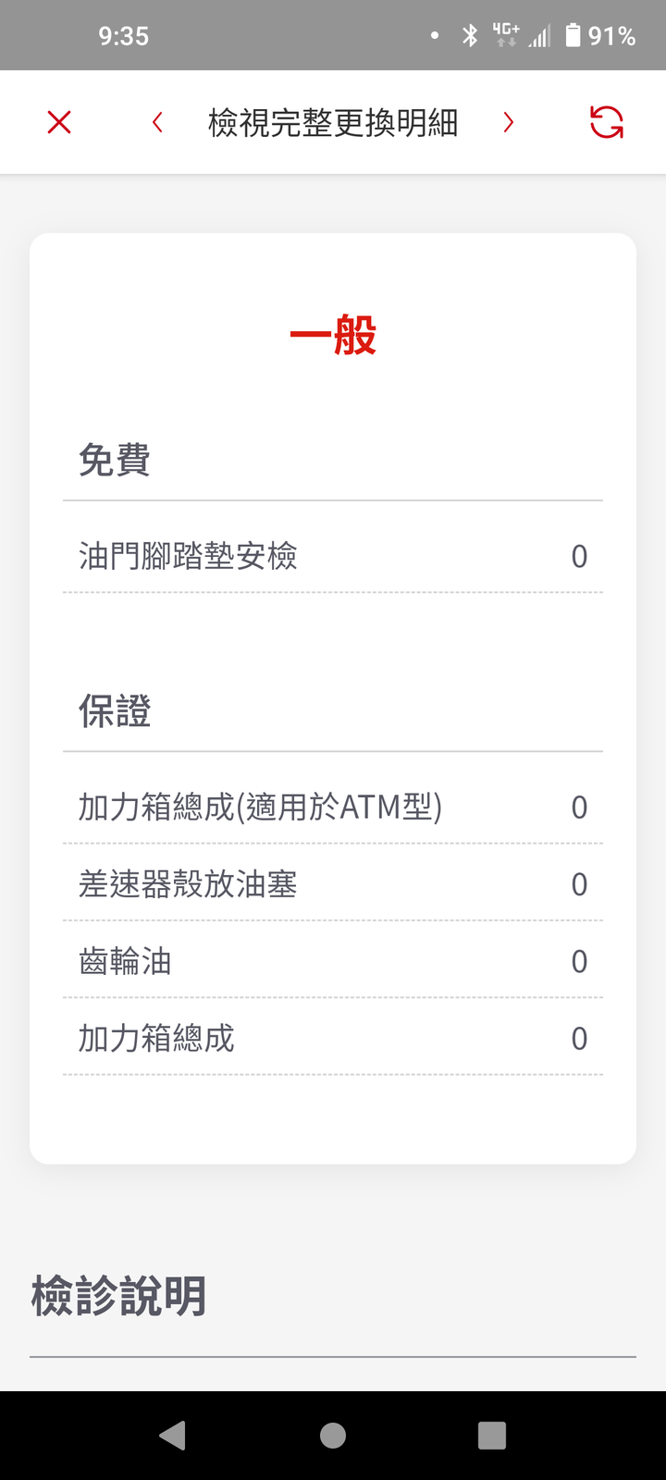Open the 油門腳踏墊安檢 item

click(x=333, y=556)
